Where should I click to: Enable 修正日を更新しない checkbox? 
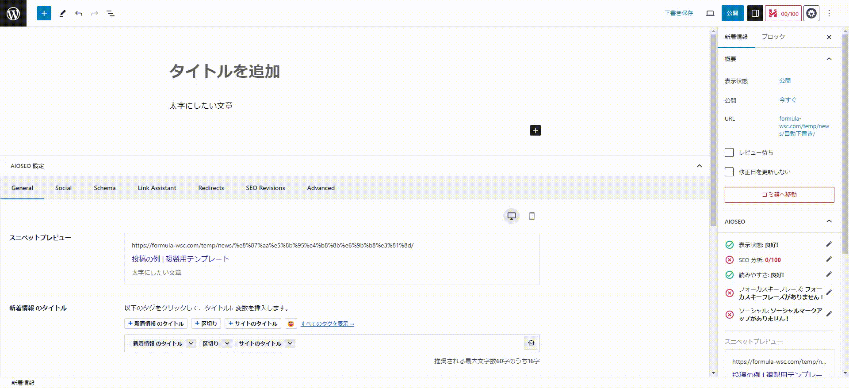click(x=729, y=172)
